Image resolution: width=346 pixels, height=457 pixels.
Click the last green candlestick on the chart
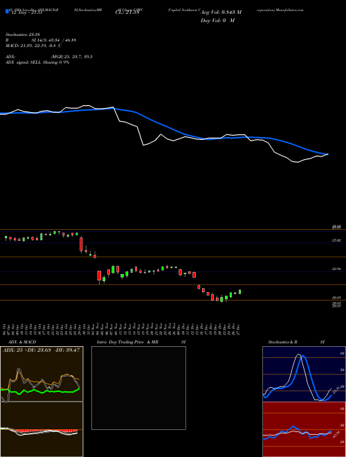coord(240,292)
